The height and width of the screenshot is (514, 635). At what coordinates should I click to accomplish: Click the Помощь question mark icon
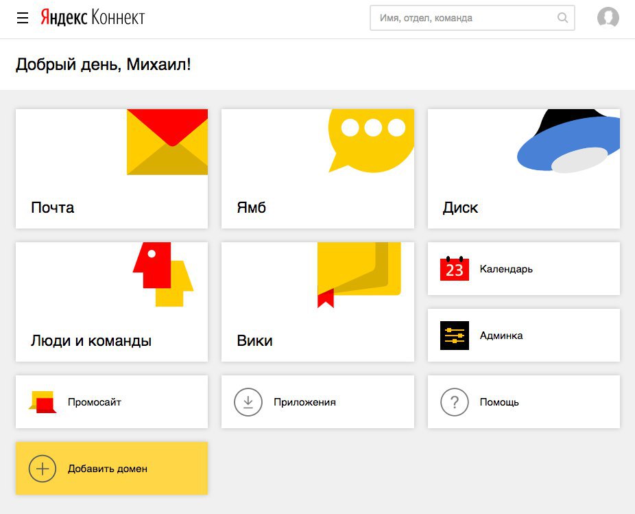coord(455,402)
